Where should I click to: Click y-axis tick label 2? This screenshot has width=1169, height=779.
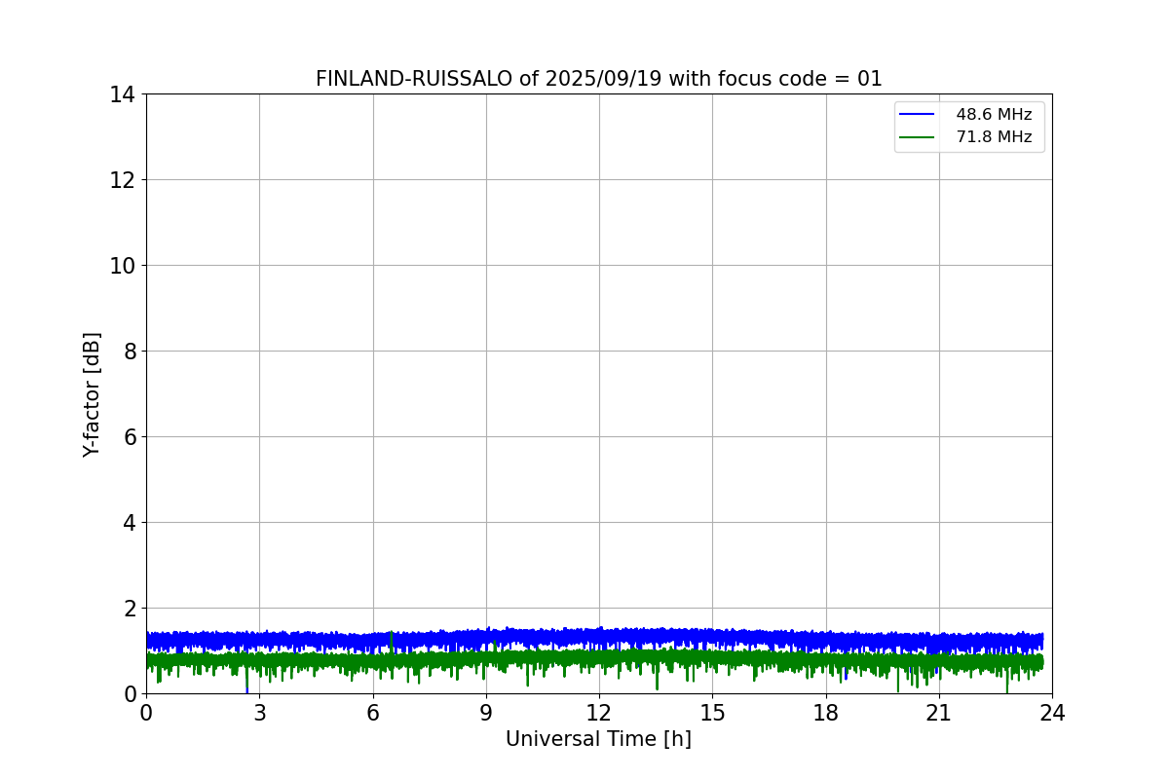point(130,609)
